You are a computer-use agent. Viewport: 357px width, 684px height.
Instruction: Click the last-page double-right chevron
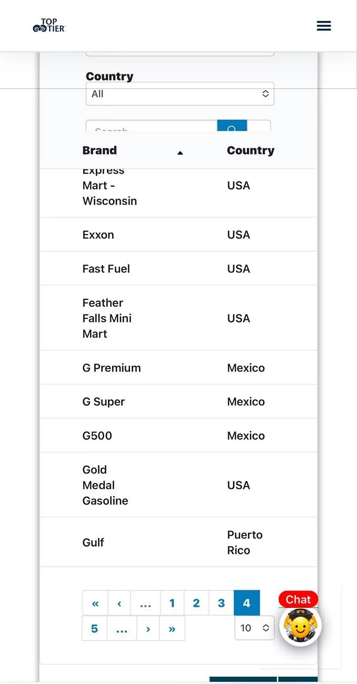tap(172, 628)
